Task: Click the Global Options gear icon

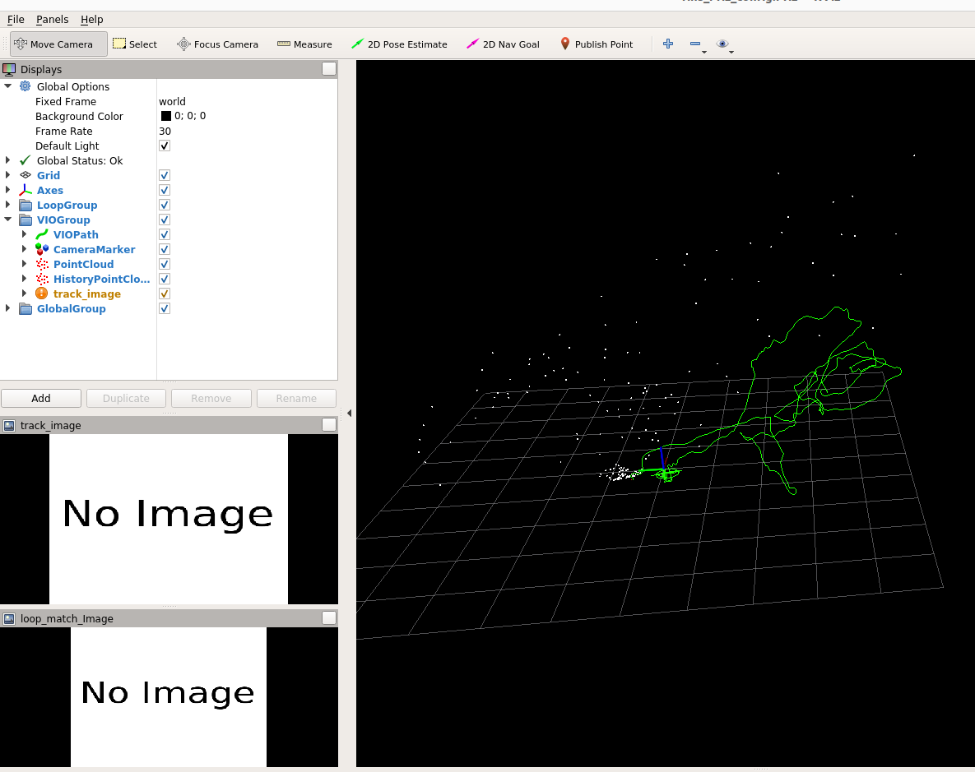Action: [x=25, y=86]
